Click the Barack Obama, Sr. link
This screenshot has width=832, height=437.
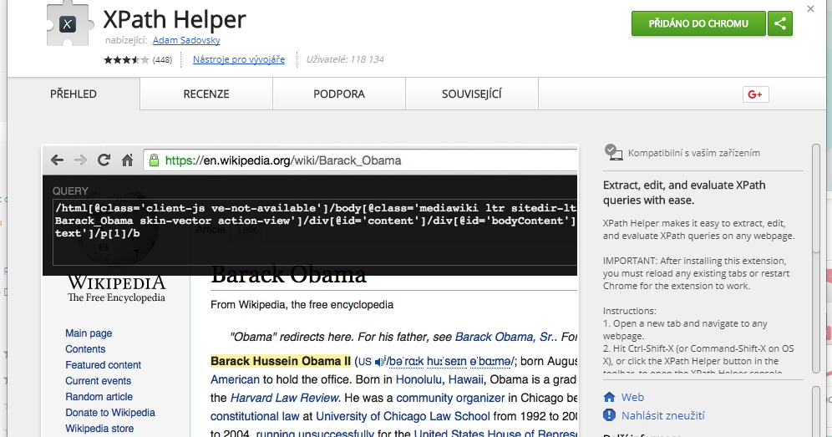pos(505,338)
